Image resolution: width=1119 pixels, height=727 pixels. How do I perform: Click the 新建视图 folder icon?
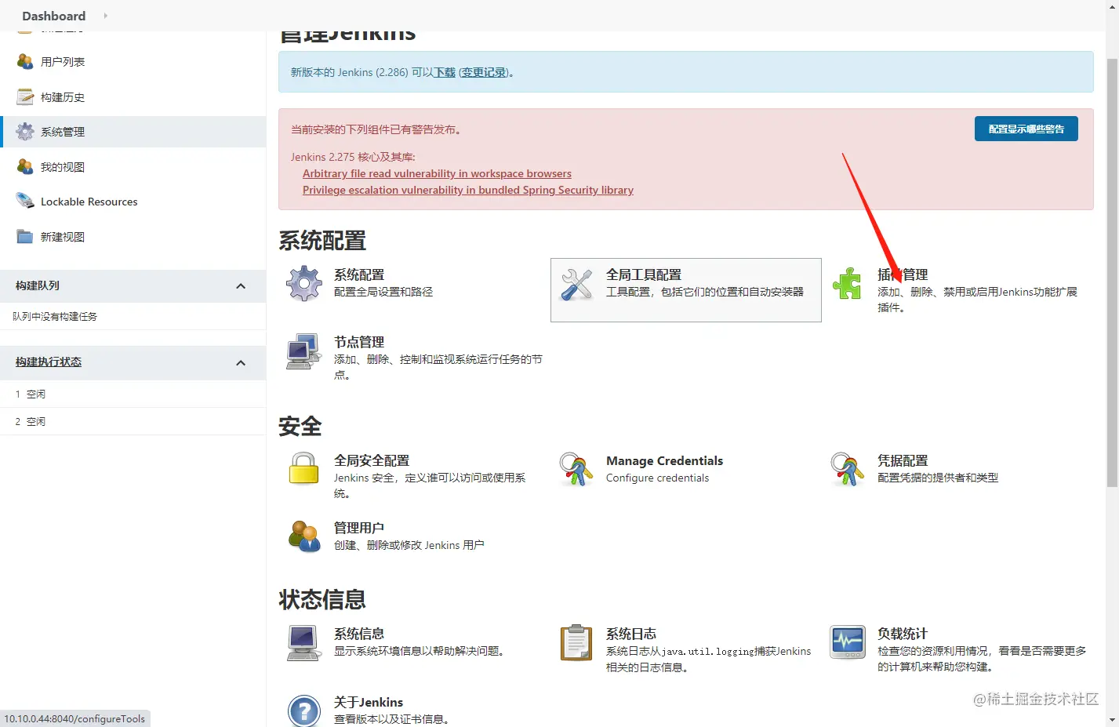(x=25, y=236)
